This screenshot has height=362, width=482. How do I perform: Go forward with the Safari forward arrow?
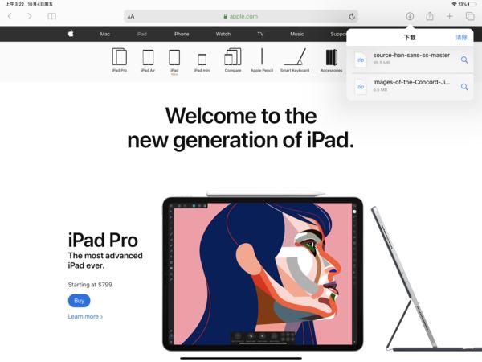tap(30, 16)
